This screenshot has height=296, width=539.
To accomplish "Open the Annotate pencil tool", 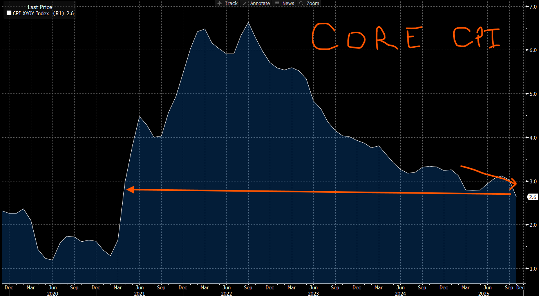I will (257, 3).
